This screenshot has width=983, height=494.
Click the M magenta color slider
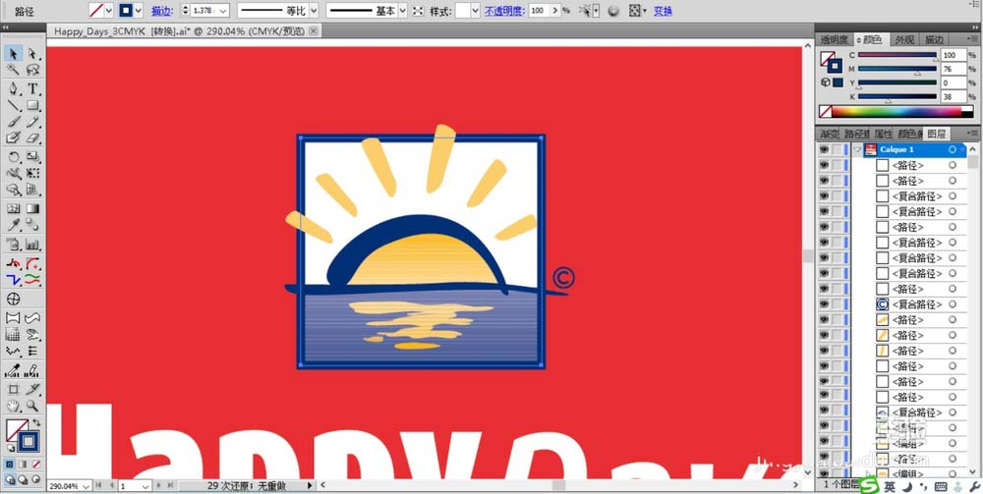(x=897, y=69)
